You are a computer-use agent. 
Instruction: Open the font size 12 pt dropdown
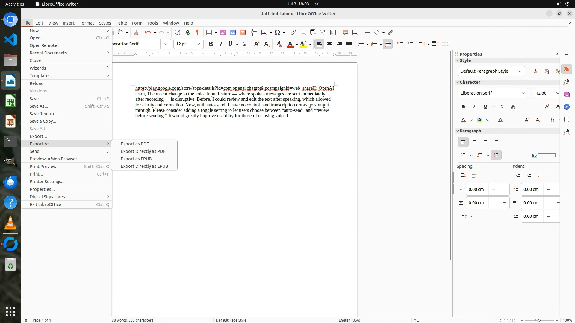click(x=198, y=44)
